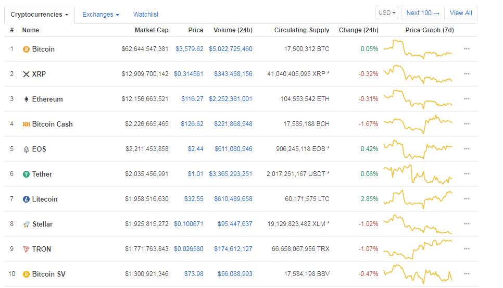This screenshot has width=503, height=288.
Task: Open the three-dot menu for XRP row
Action: coord(467,74)
